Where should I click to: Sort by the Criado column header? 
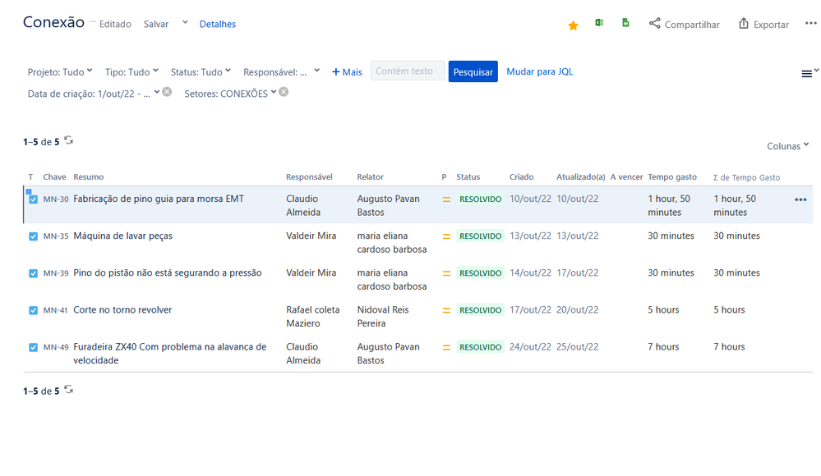[x=522, y=176]
